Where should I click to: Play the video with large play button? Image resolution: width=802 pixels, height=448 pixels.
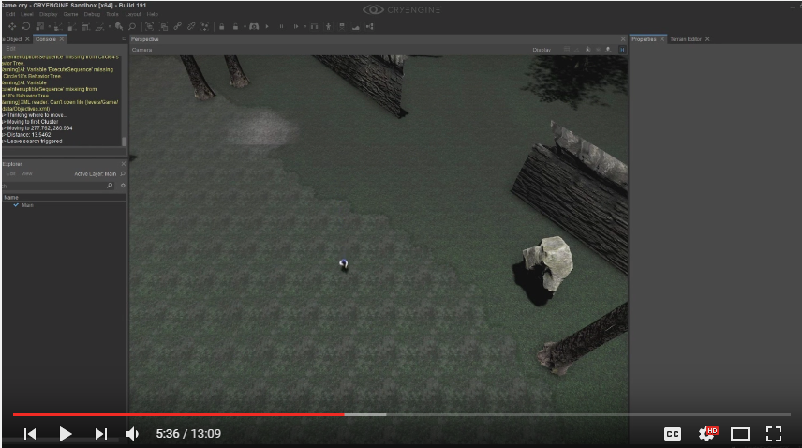point(65,434)
